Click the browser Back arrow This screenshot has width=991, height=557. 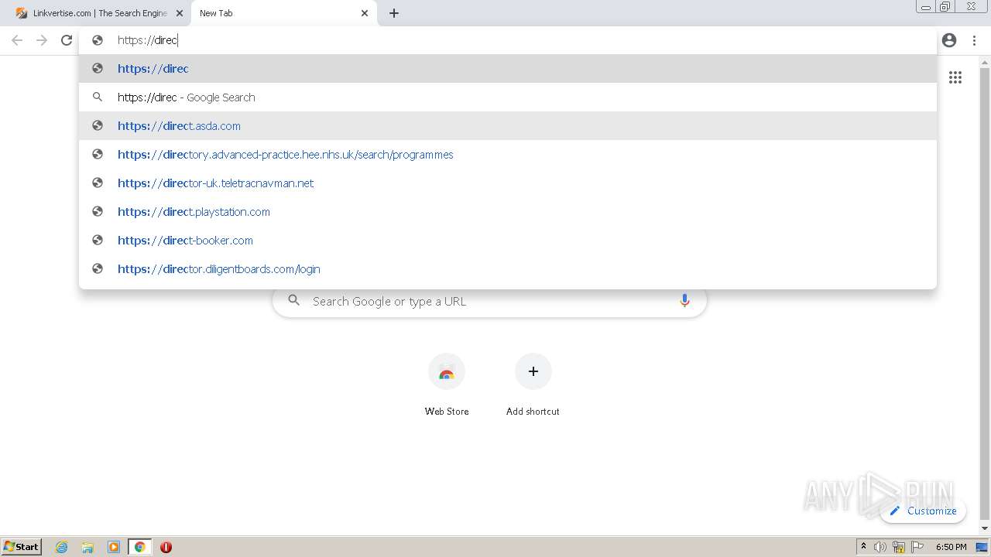17,40
